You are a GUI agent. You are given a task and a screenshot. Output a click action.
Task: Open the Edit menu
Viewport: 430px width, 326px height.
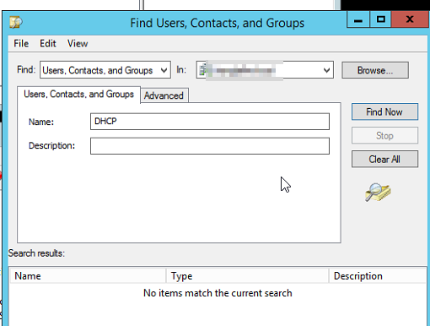pyautogui.click(x=48, y=43)
